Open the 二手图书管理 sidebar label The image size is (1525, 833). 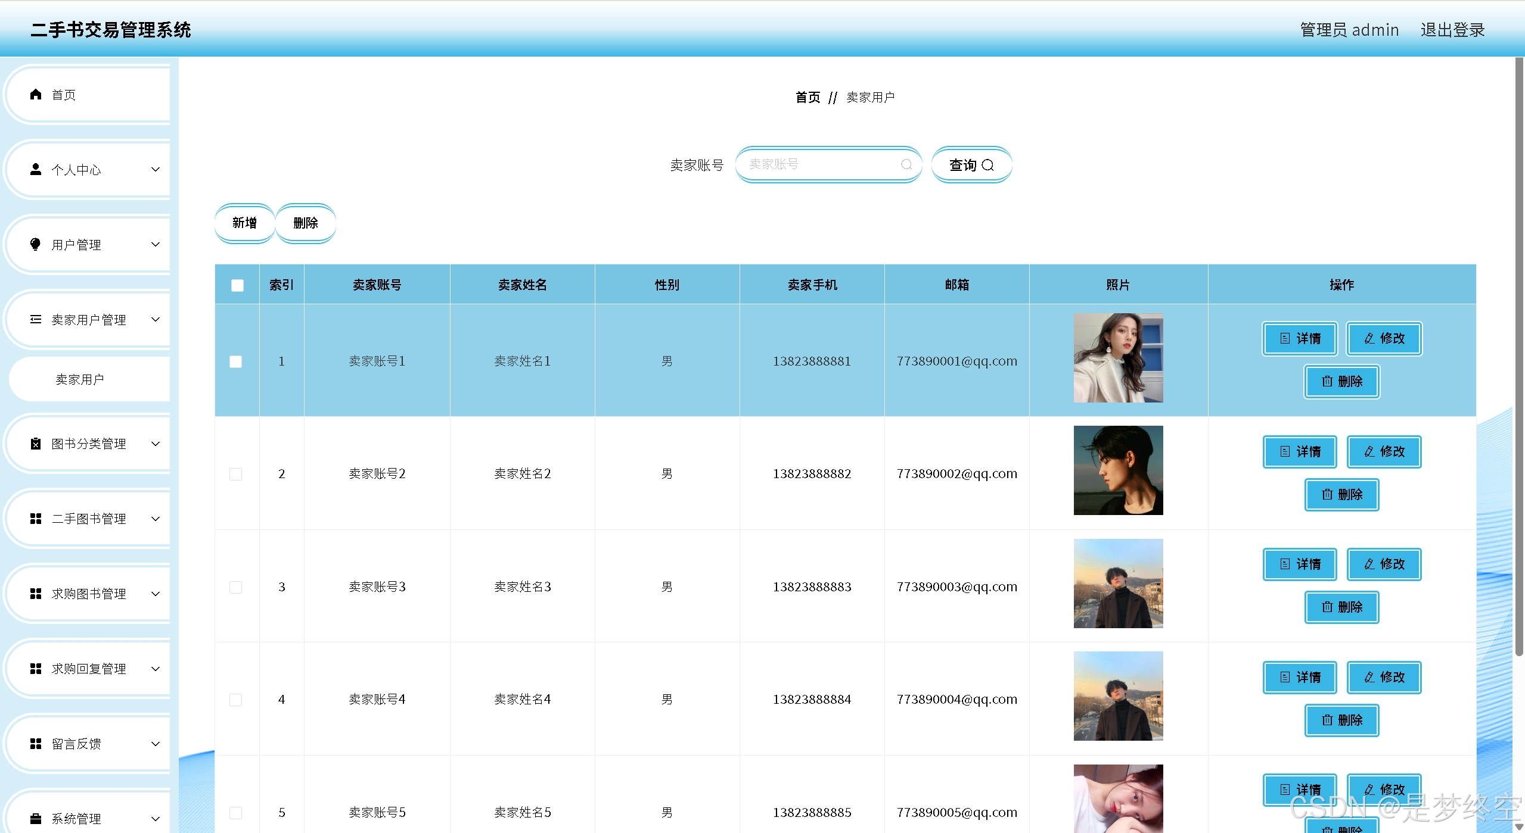[x=89, y=519]
